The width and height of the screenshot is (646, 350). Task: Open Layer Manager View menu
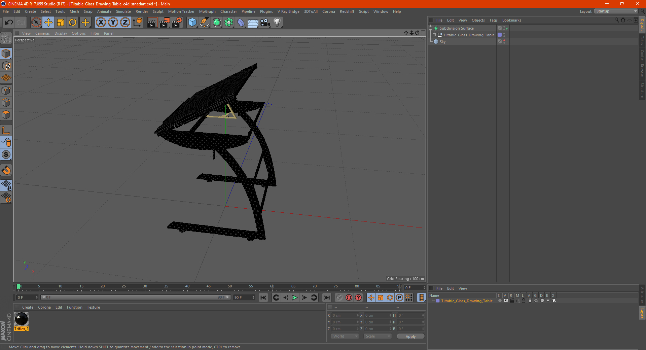463,288
